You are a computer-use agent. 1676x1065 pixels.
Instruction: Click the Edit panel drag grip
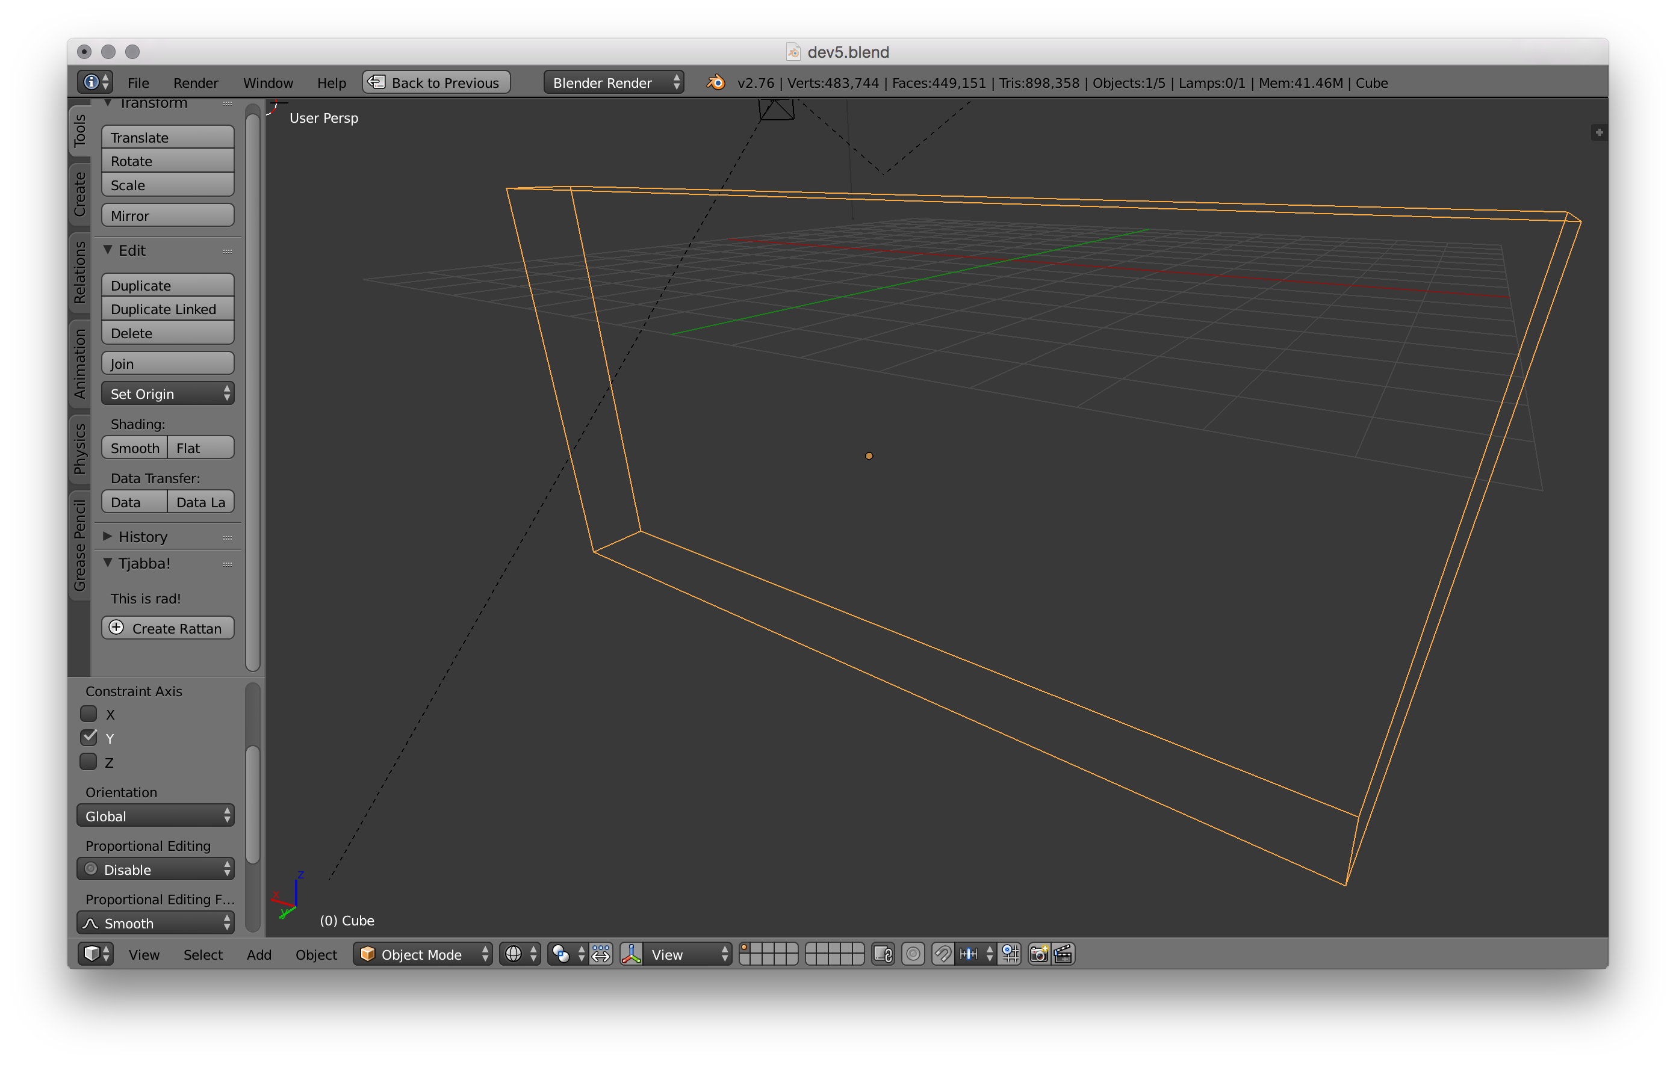[228, 251]
